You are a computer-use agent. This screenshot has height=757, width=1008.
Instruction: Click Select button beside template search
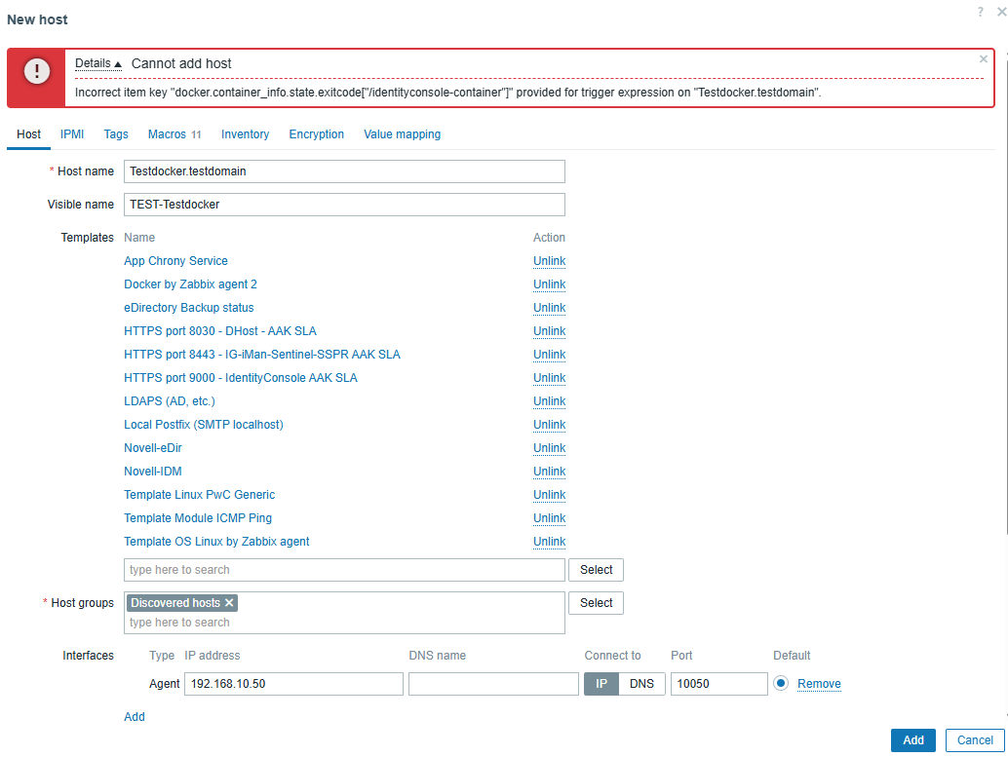coord(596,570)
